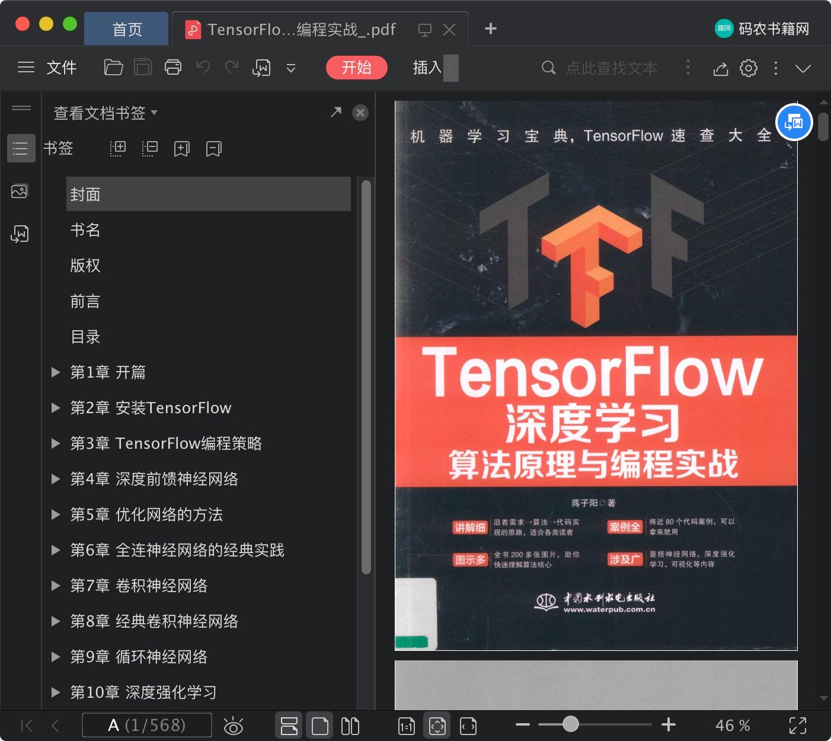Click the bookmark panel scrollbar
831x741 pixels.
pyautogui.click(x=366, y=377)
